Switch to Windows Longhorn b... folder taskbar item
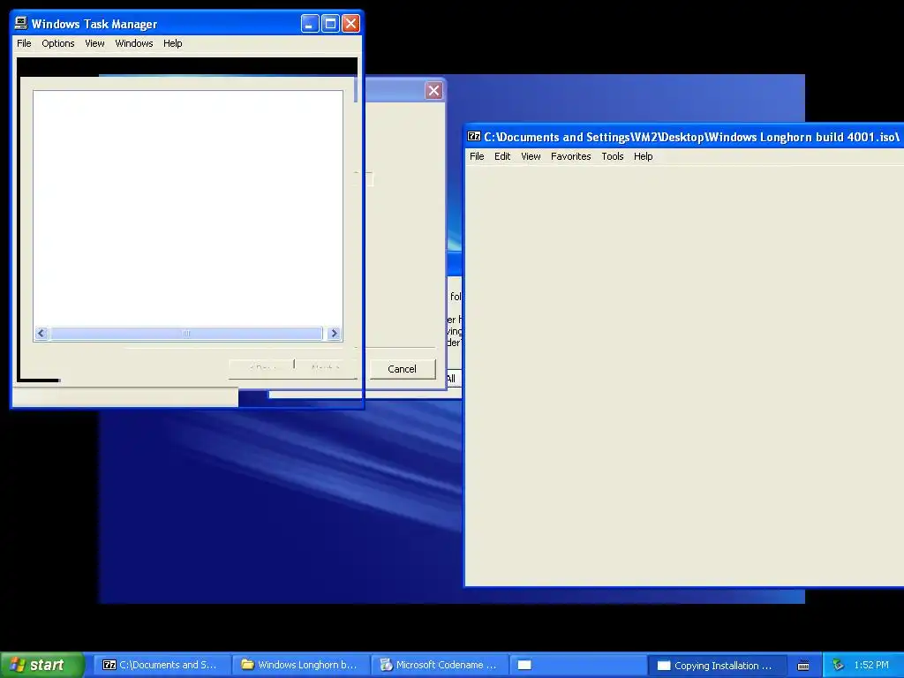The image size is (904, 678). click(x=300, y=665)
